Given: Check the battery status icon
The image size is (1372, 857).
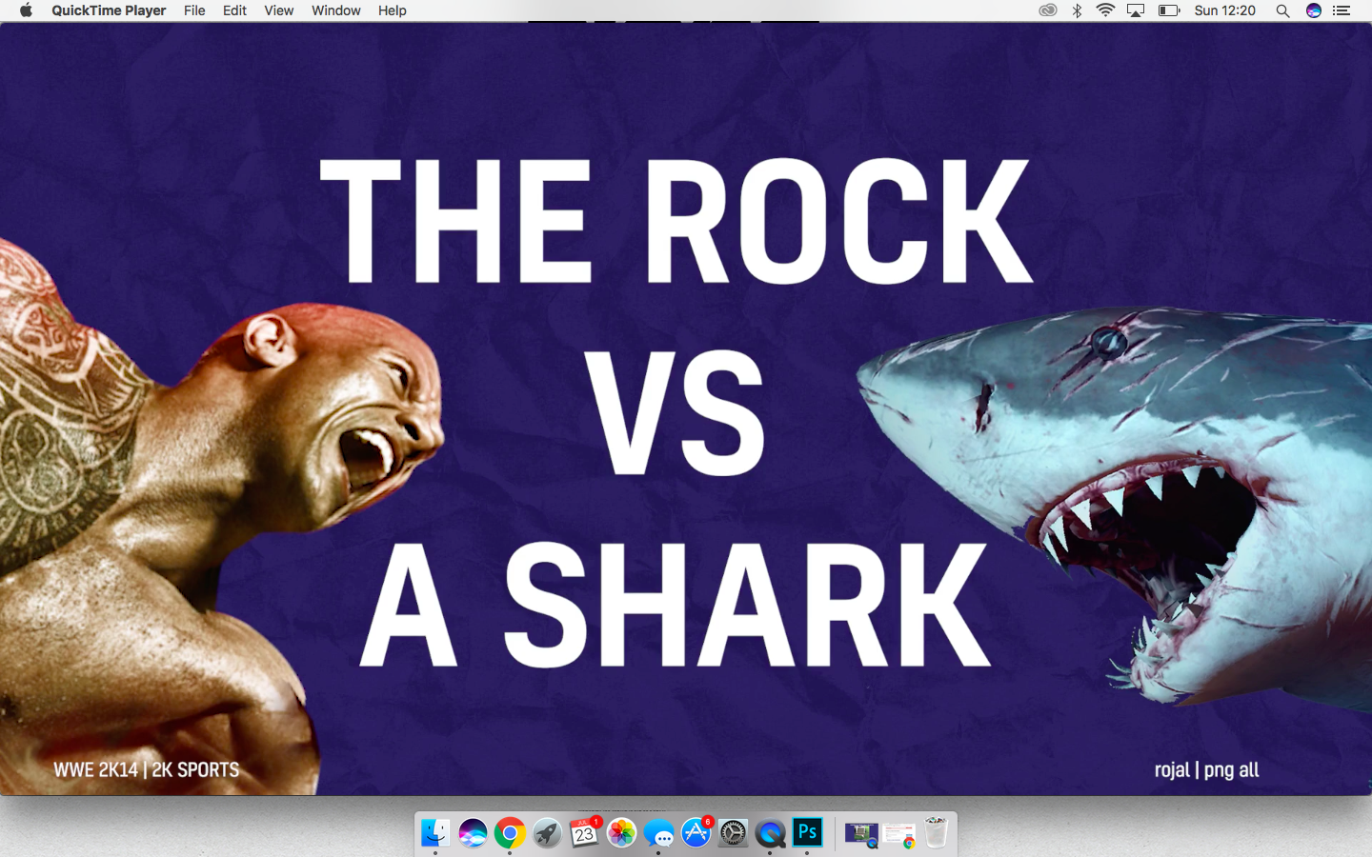Looking at the screenshot, I should coord(1169,10).
